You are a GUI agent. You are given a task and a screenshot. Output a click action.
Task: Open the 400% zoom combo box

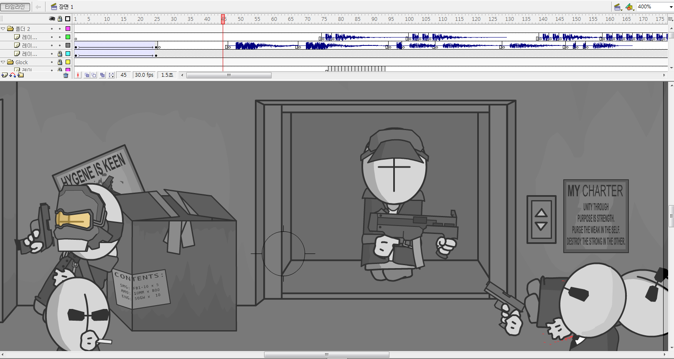[x=655, y=7]
